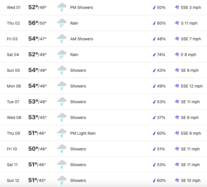207x187 pixels.
Task: Click the raindrop icon beside 80%
Action: 154,23
